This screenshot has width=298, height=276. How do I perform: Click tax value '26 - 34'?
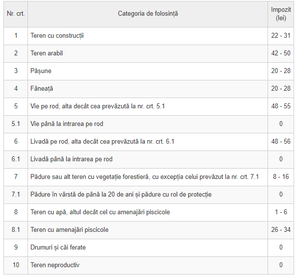pos(281,230)
